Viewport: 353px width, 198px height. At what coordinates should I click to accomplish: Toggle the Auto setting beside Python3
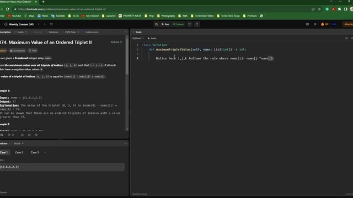pos(152,38)
